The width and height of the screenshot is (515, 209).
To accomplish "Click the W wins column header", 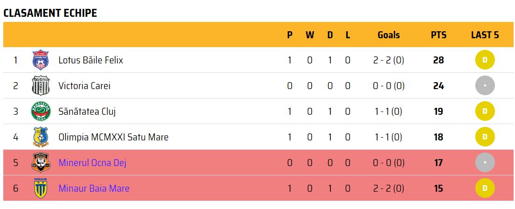I will pyautogui.click(x=310, y=35).
